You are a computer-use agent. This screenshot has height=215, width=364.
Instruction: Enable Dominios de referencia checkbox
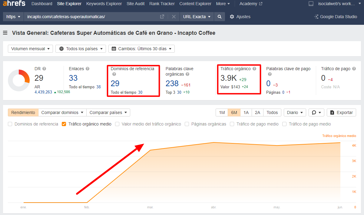(10, 124)
